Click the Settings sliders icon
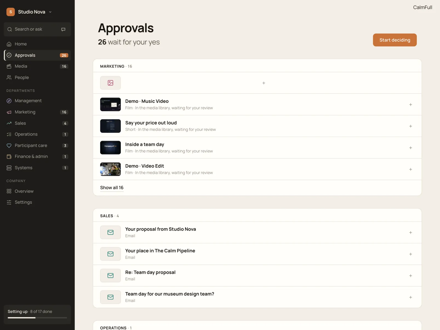This screenshot has height=330, width=440. pyautogui.click(x=9, y=202)
